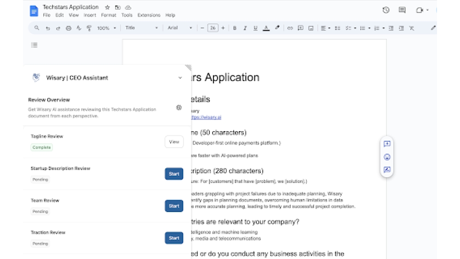The width and height of the screenshot is (460, 259).
Task: Click the Wisary panel resize handle
Action: tap(188, 67)
